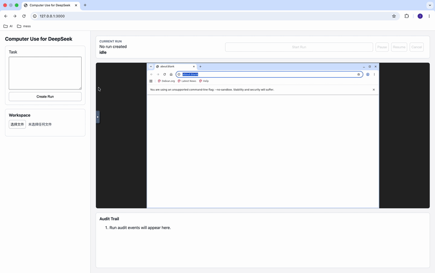The image size is (435, 273).
Task: Click the 'Run audit events will appear here.' text
Action: 140,228
